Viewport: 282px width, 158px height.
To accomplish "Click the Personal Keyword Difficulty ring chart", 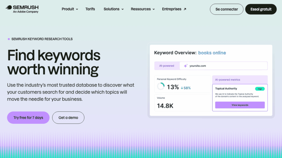I will pyautogui.click(x=161, y=86).
